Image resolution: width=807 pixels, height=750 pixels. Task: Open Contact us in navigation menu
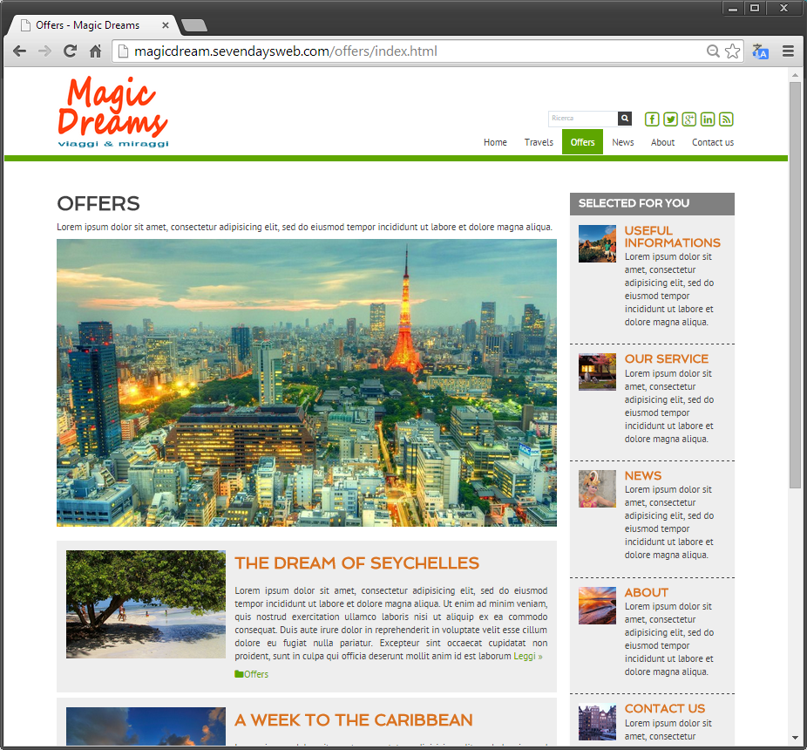[x=713, y=142]
